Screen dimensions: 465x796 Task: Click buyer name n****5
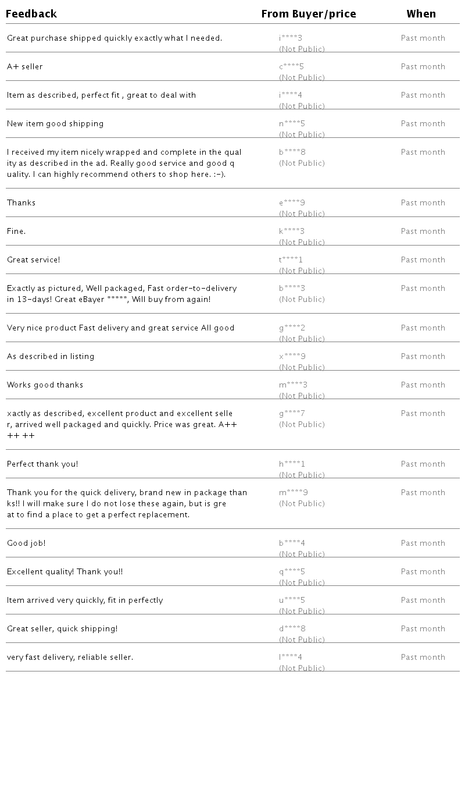[292, 124]
